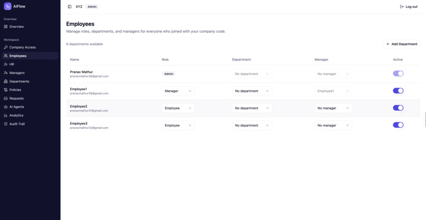Open Employee3 department dropdown

(x=252, y=126)
